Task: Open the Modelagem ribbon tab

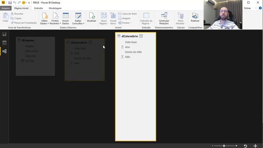Action: point(55,8)
